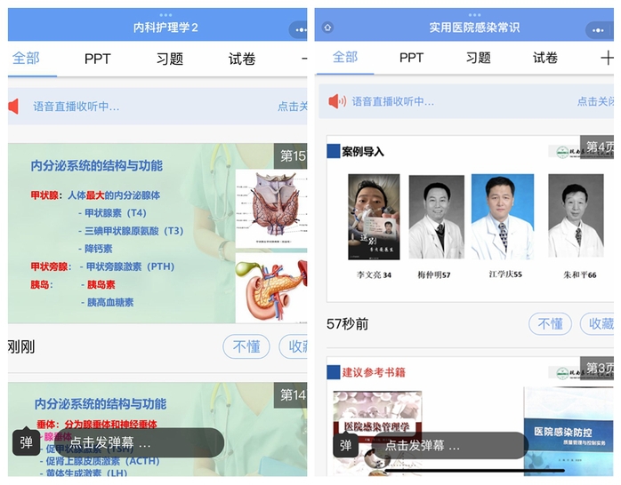Click 点击关闭 link in right broadcast bar
The height and width of the screenshot is (485, 621).
click(595, 101)
